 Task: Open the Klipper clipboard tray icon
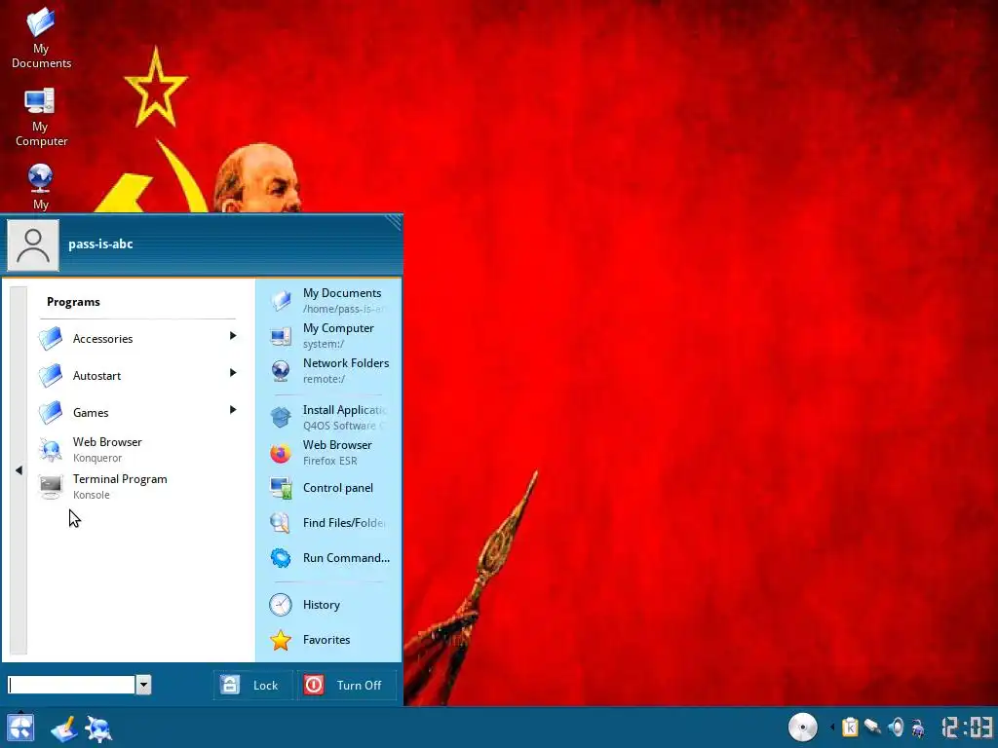coord(850,727)
